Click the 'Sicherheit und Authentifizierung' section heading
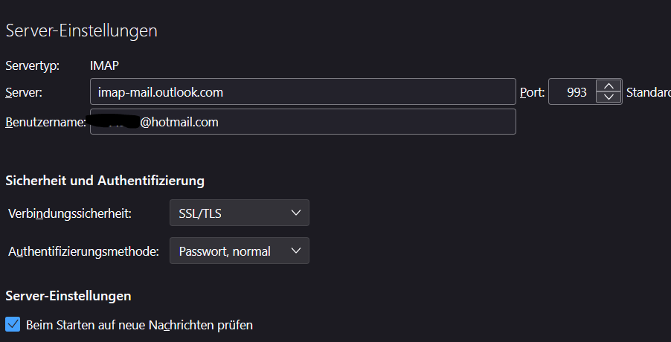671x342 pixels. pyautogui.click(x=105, y=180)
